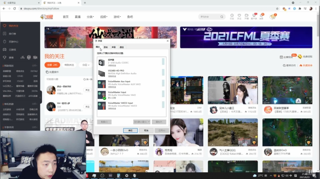Open the calculator icon on the taskbar
320x179 pixels.
tap(119, 175)
